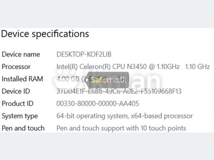The height and width of the screenshot is (160, 214).
Task: Click the Device name label
Action: pos(21,54)
